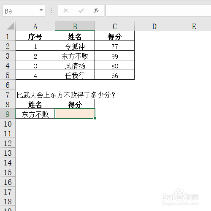
Task: Select row 13 header
Action: (8, 153)
